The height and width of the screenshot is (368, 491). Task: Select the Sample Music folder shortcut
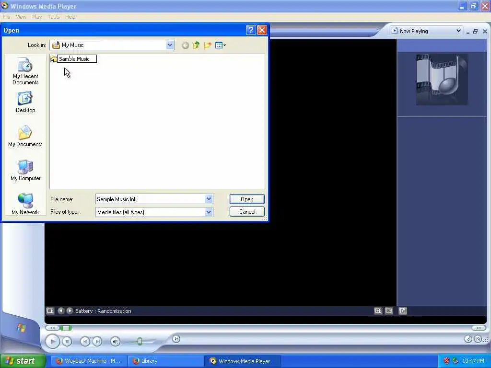pos(73,59)
